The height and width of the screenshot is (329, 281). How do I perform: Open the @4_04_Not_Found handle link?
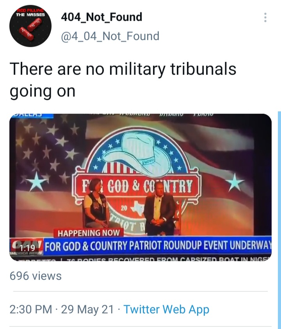pyautogui.click(x=110, y=36)
